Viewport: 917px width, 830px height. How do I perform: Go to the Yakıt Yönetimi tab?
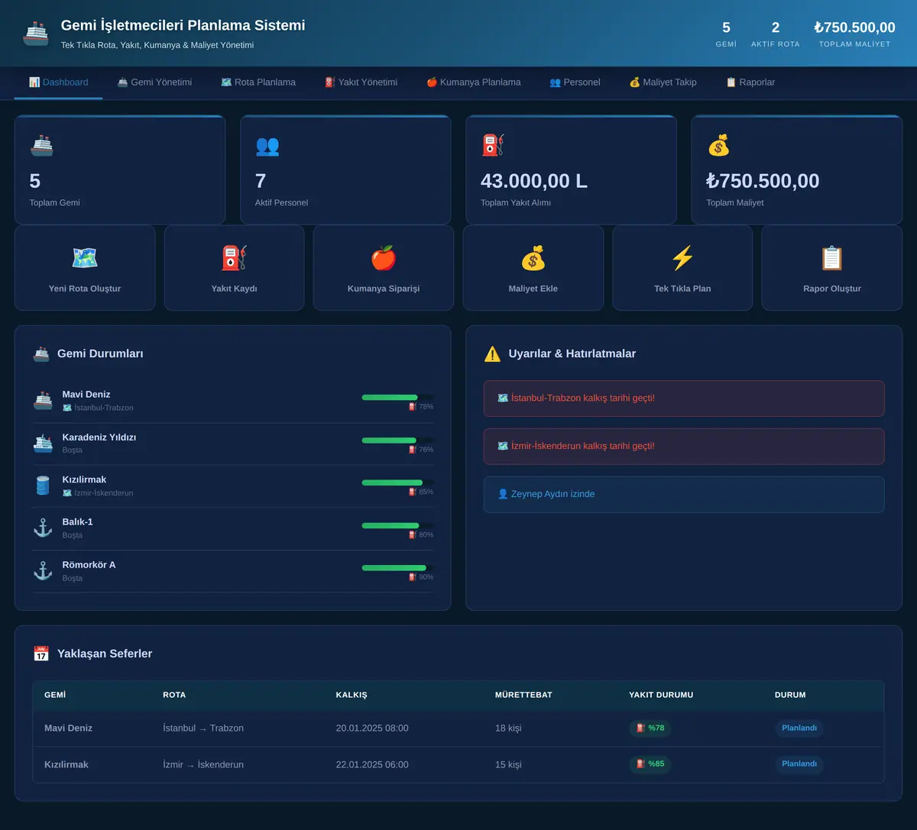click(x=361, y=82)
